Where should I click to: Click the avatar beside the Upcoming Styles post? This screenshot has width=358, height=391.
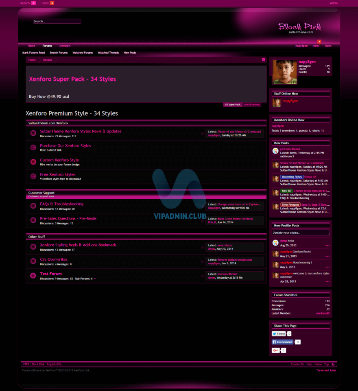click(x=275, y=178)
